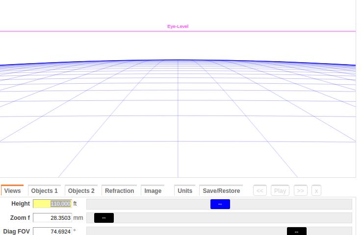
Task: Grab the blue Height slider handle
Action: pos(220,204)
